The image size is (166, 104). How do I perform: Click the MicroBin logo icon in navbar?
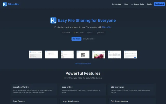(x=5, y=4)
